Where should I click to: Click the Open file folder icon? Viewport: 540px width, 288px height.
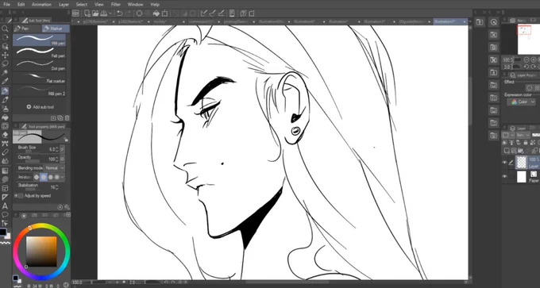pyautogui.click(x=95, y=13)
